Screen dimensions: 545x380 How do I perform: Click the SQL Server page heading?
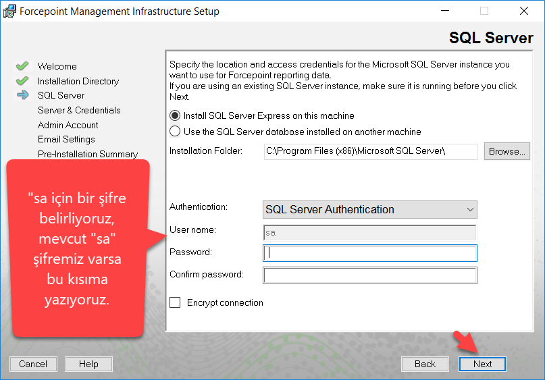[x=491, y=38]
